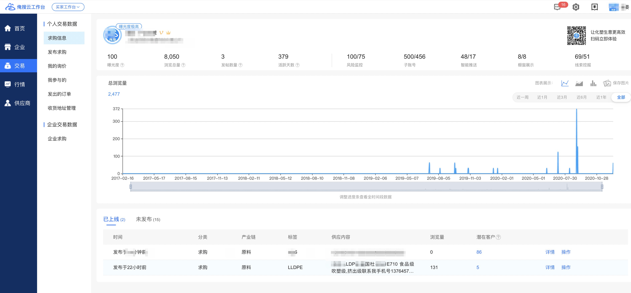Open the messages icon with 16 badge
The width and height of the screenshot is (631, 293).
click(558, 7)
